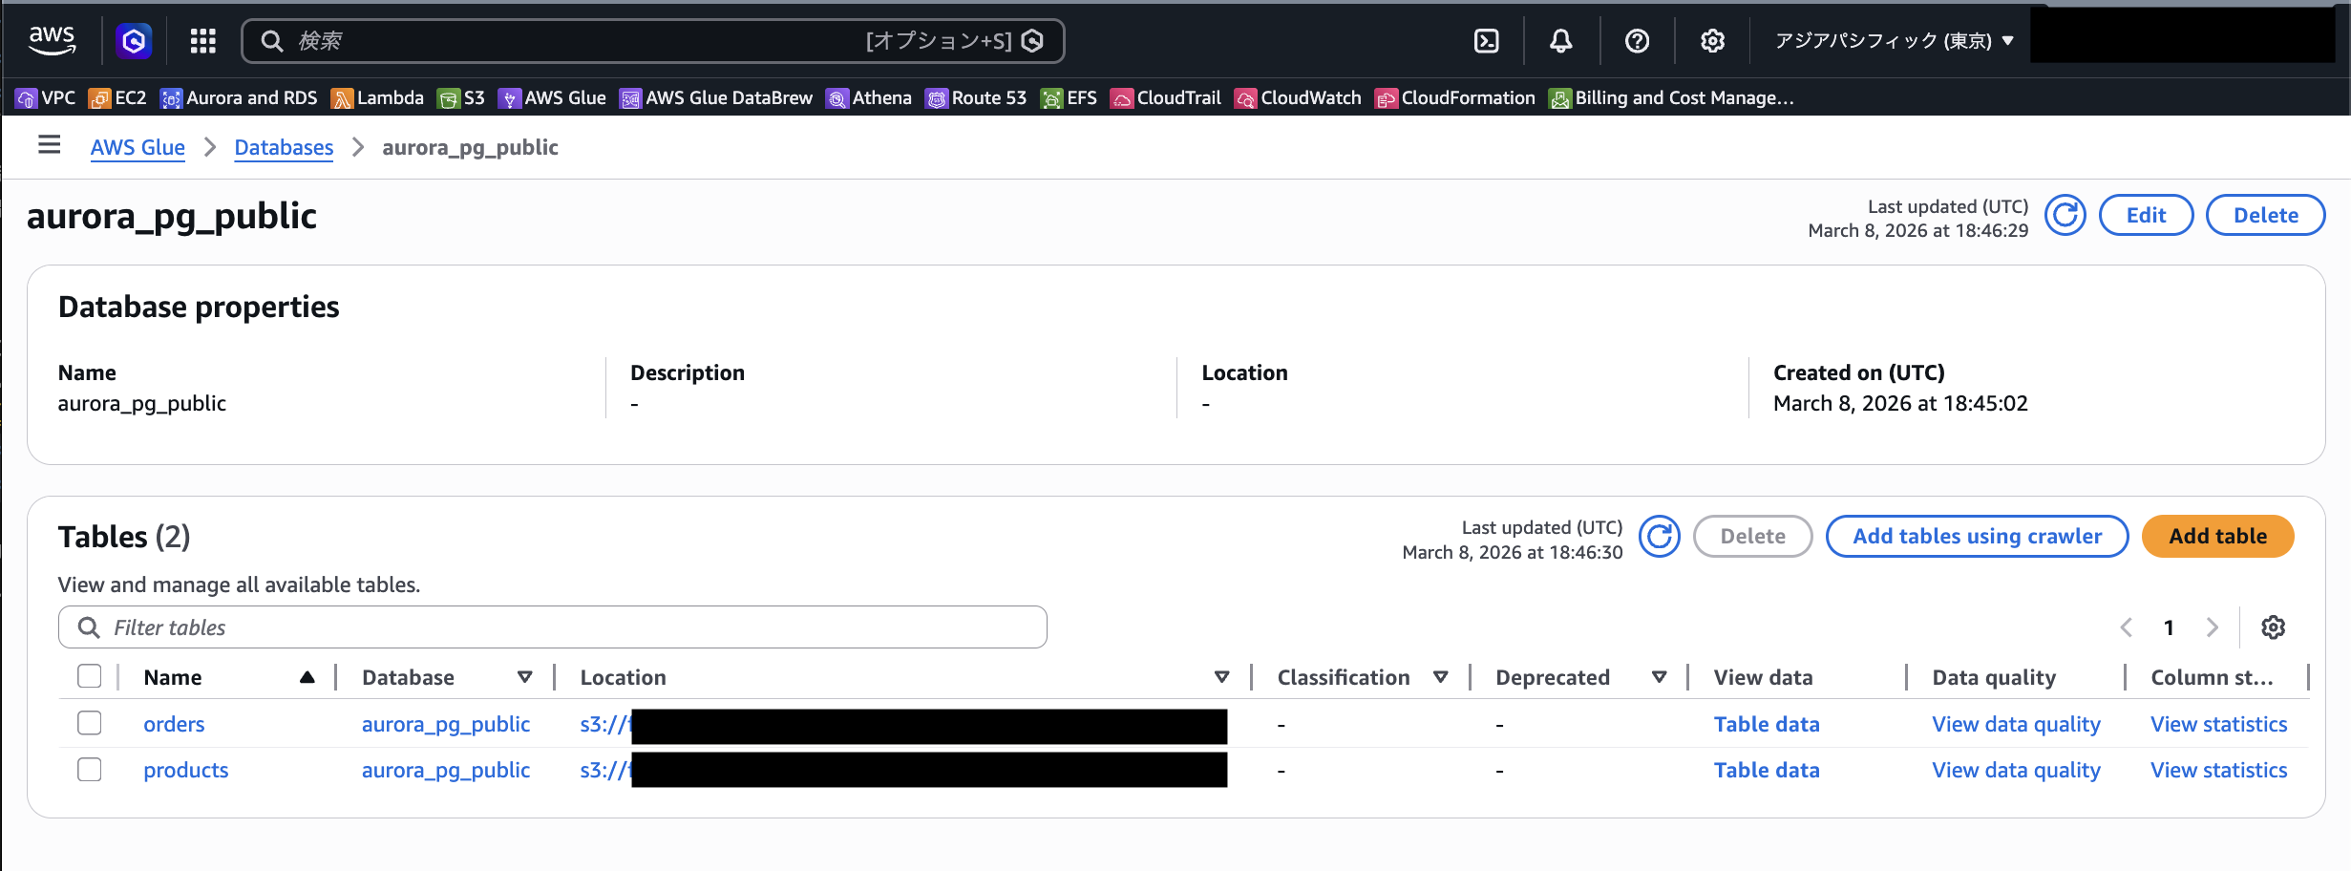Click Add tables using crawler button
2351x871 pixels.
tap(1977, 537)
